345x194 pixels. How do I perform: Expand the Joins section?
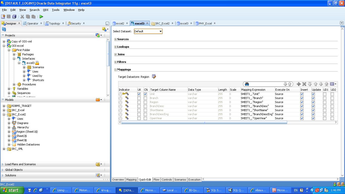(x=116, y=54)
